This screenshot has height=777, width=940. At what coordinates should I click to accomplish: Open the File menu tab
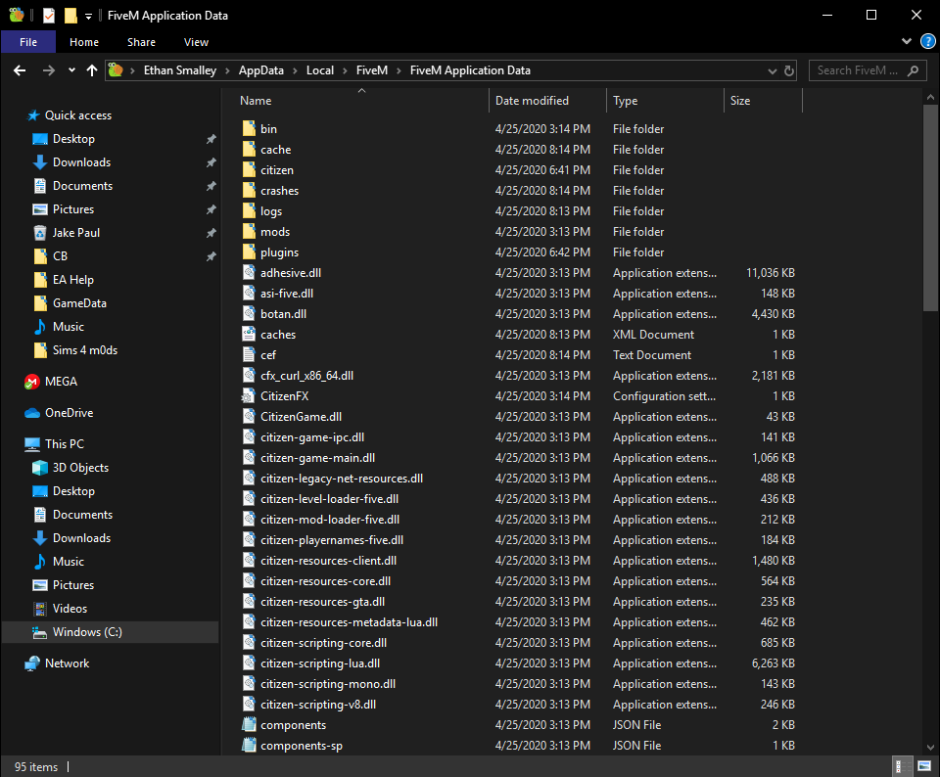tap(28, 42)
